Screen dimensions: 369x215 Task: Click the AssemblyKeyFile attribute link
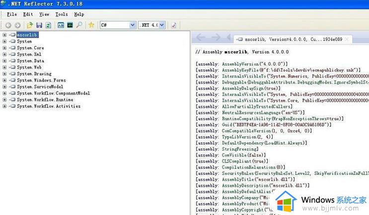click(x=241, y=70)
